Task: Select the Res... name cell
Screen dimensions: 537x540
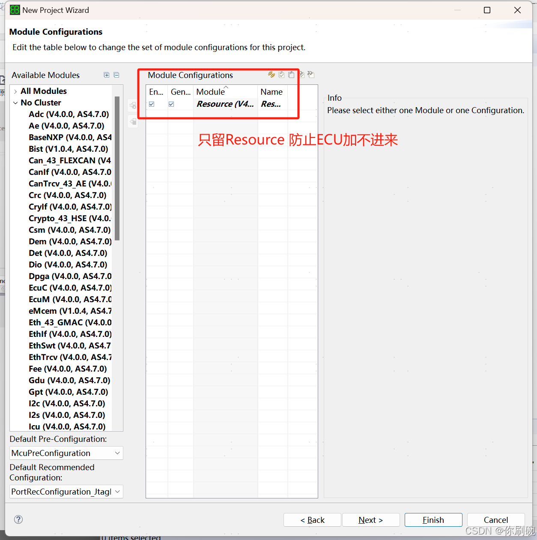Action: pyautogui.click(x=272, y=104)
